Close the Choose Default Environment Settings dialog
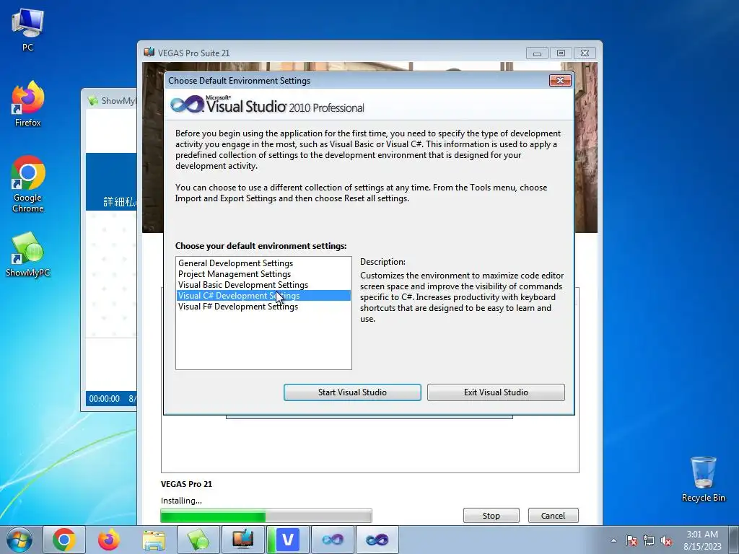This screenshot has height=554, width=739. (x=560, y=81)
